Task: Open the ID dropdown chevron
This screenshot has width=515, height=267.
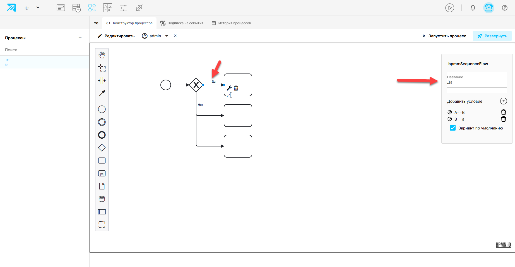Action: pos(38,8)
